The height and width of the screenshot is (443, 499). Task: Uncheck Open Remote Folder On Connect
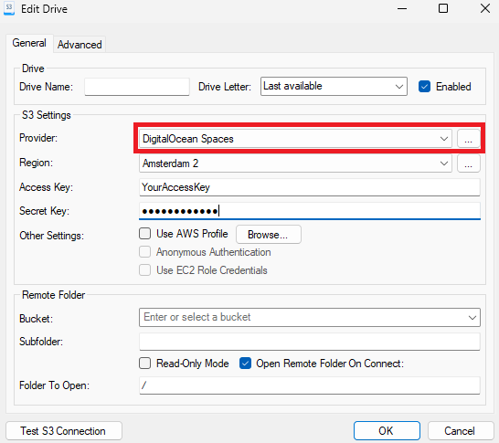(x=245, y=364)
